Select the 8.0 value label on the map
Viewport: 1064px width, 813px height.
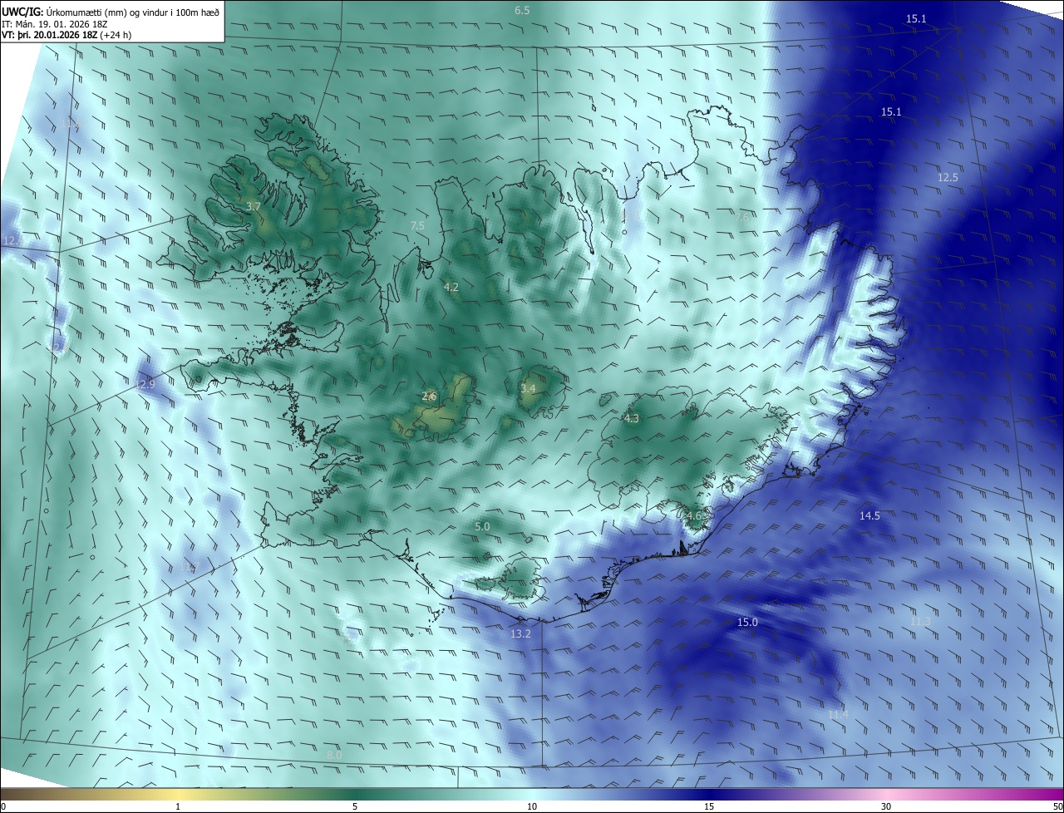click(333, 754)
